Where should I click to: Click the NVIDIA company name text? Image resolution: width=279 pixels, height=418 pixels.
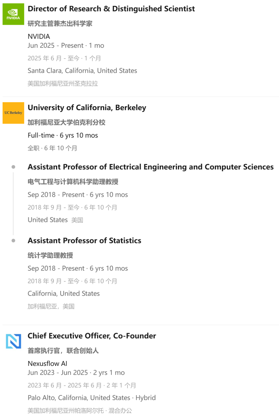(x=39, y=36)
